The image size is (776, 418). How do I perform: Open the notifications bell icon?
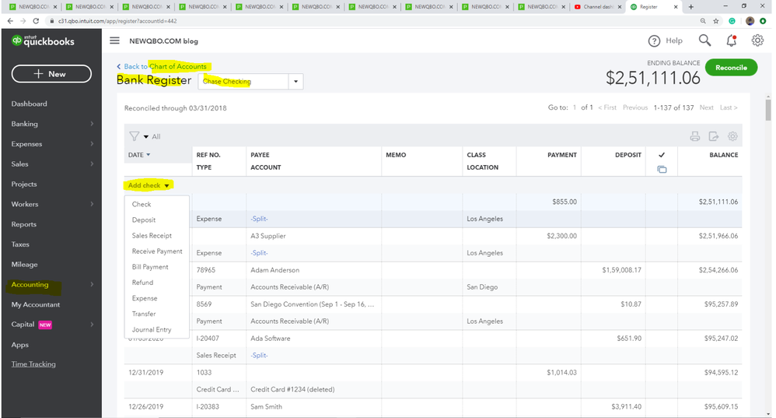click(731, 40)
